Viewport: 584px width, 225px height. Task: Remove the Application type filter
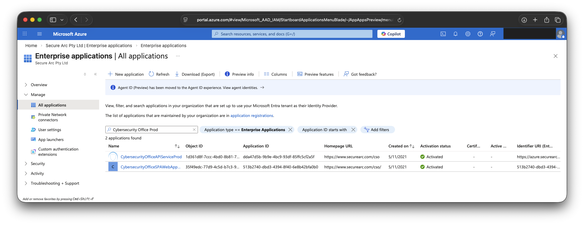click(x=290, y=130)
